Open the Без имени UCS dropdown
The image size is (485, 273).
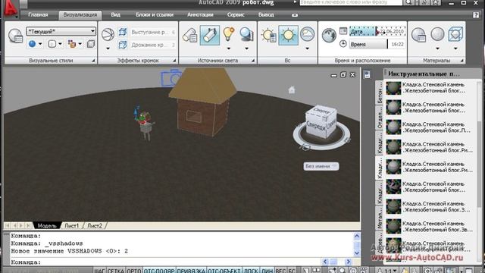point(321,166)
